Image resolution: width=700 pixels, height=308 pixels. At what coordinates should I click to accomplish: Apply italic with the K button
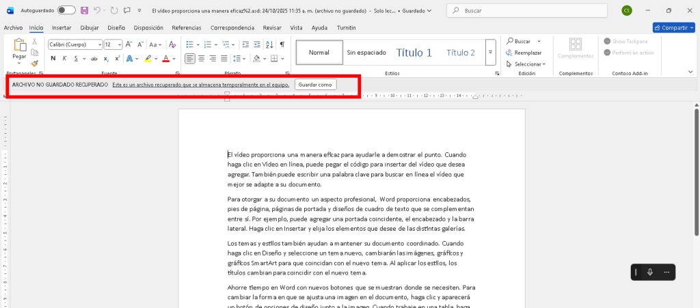(65, 59)
